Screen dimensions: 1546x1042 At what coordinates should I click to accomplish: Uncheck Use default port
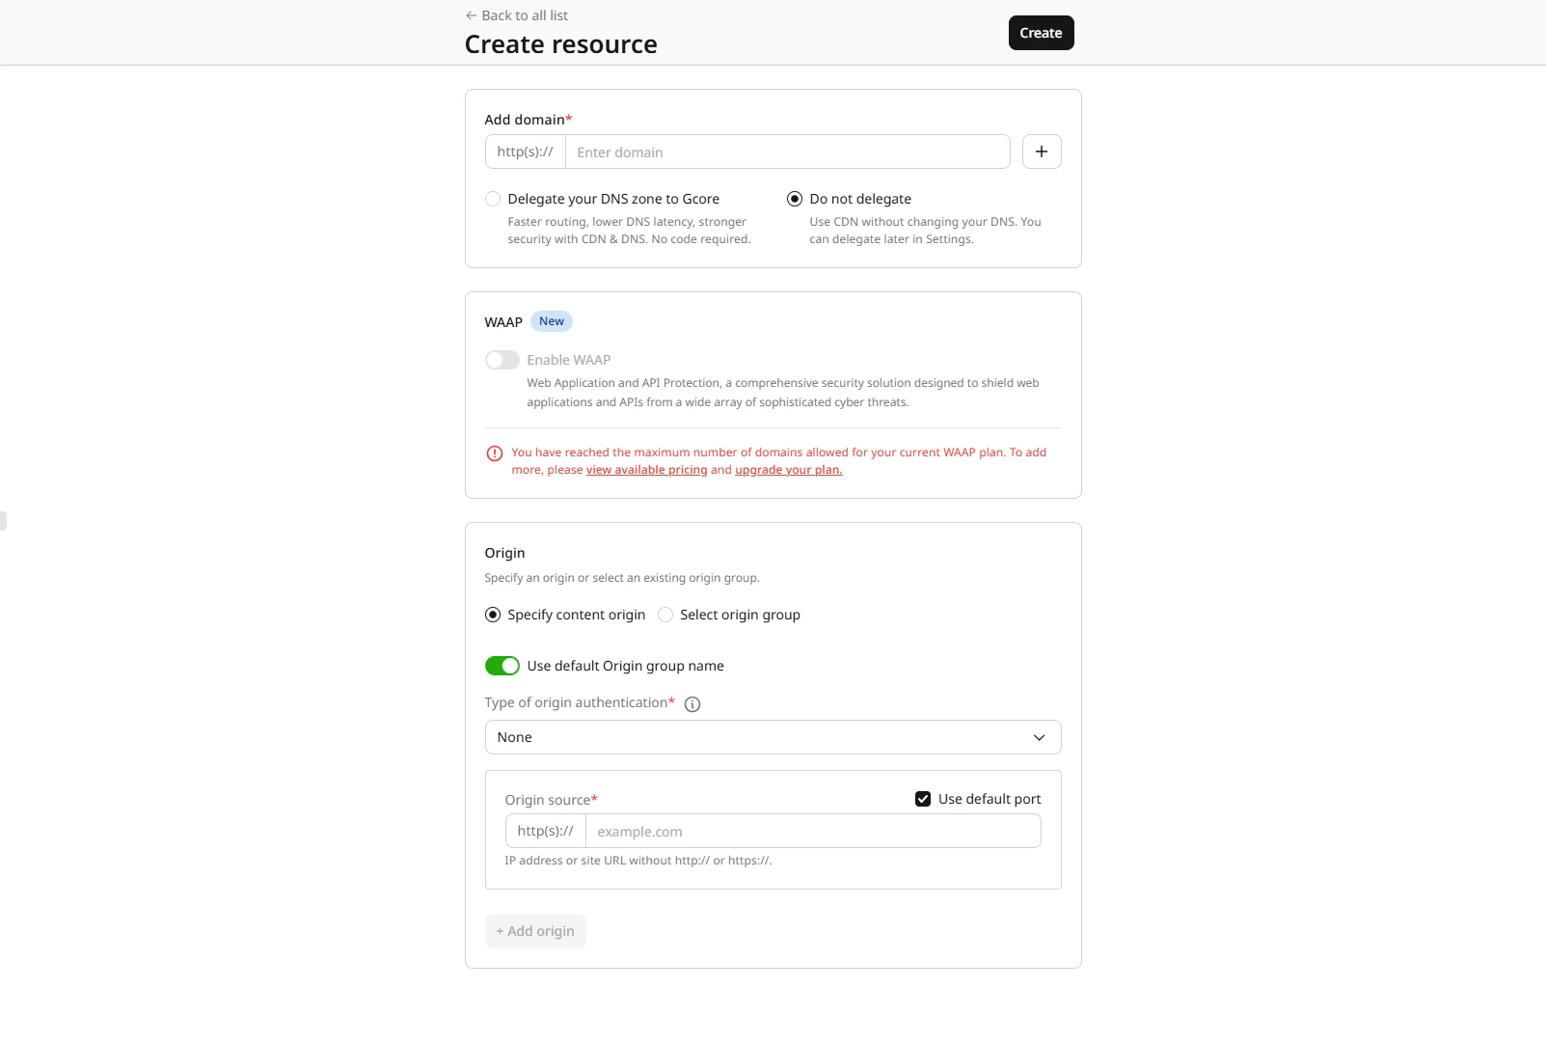pos(924,799)
